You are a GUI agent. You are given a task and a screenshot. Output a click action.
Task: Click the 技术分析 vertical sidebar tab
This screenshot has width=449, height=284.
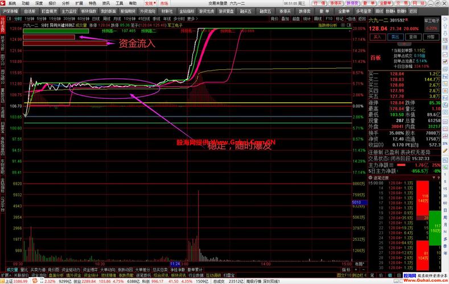click(x=3, y=43)
